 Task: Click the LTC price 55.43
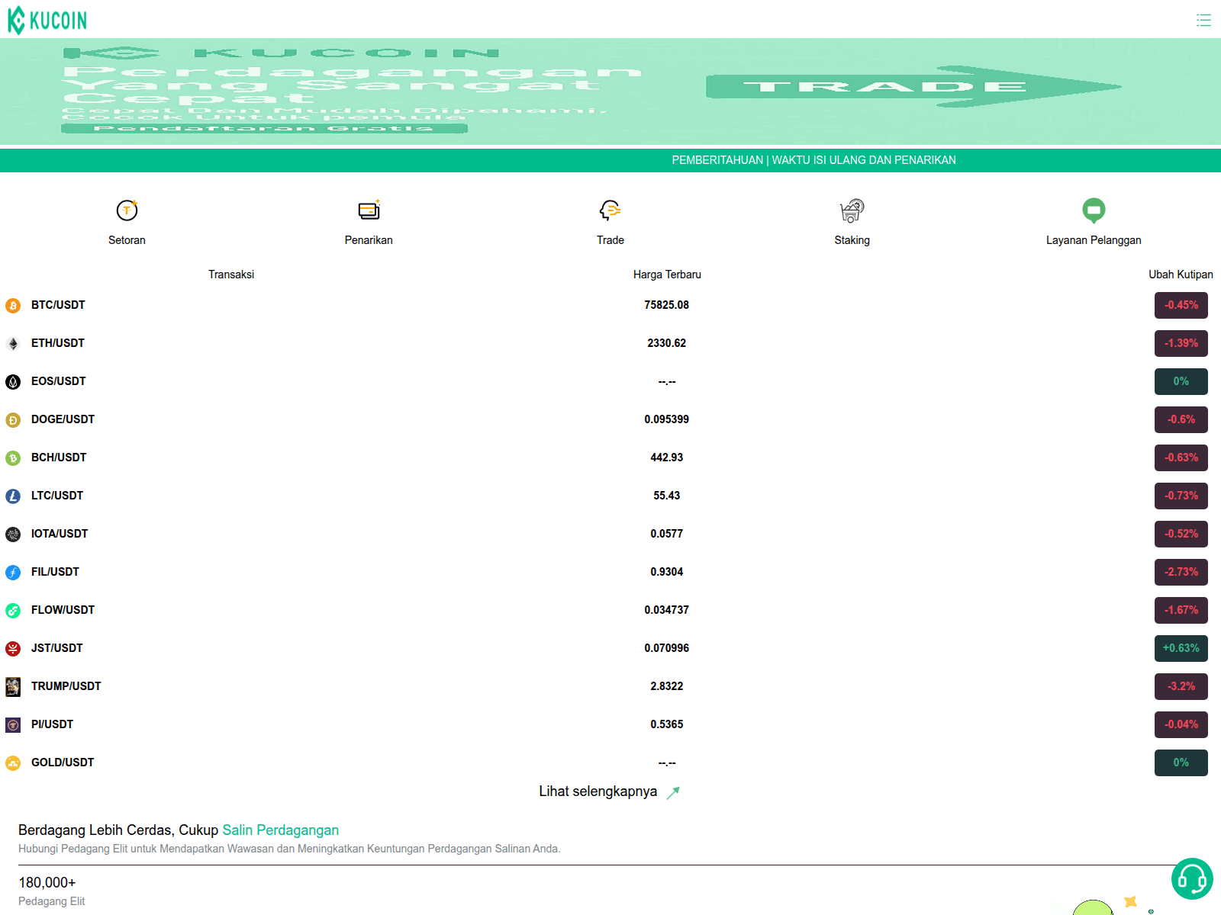pyautogui.click(x=667, y=496)
